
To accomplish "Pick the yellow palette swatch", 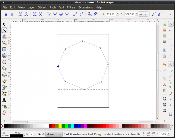I will [x=60, y=126].
